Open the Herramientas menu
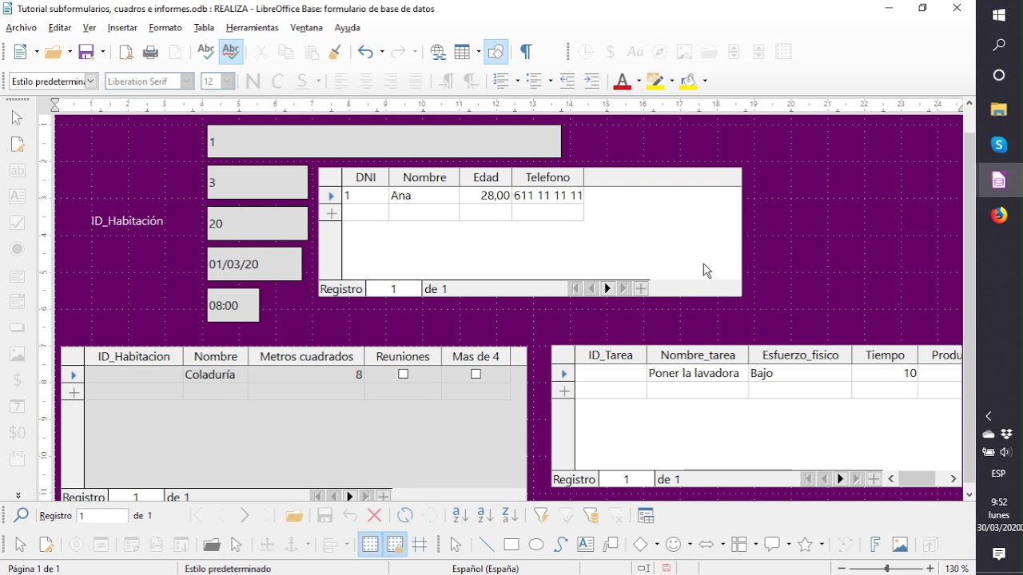Viewport: 1023px width, 575px height. click(253, 28)
